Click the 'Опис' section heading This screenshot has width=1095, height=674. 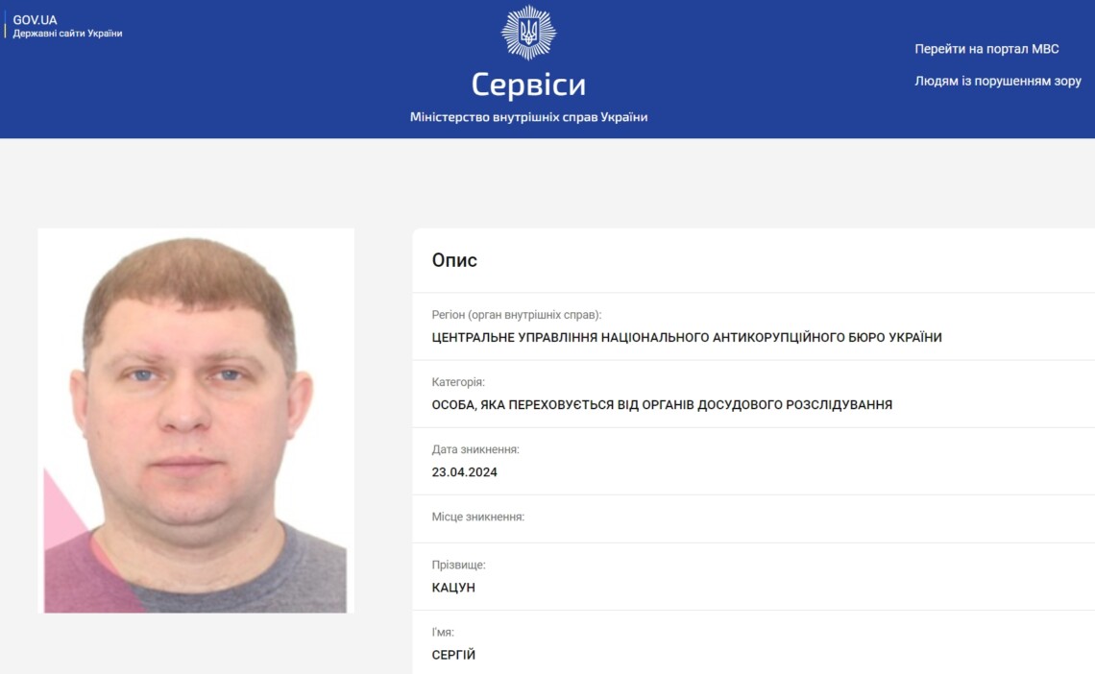[x=454, y=260]
